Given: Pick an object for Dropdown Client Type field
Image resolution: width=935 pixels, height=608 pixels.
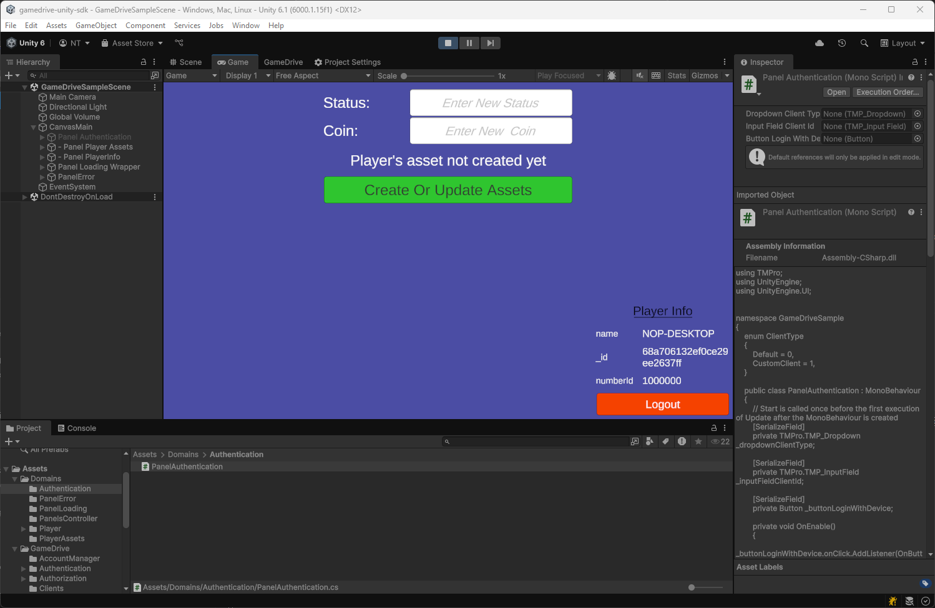Looking at the screenshot, I should pyautogui.click(x=917, y=113).
